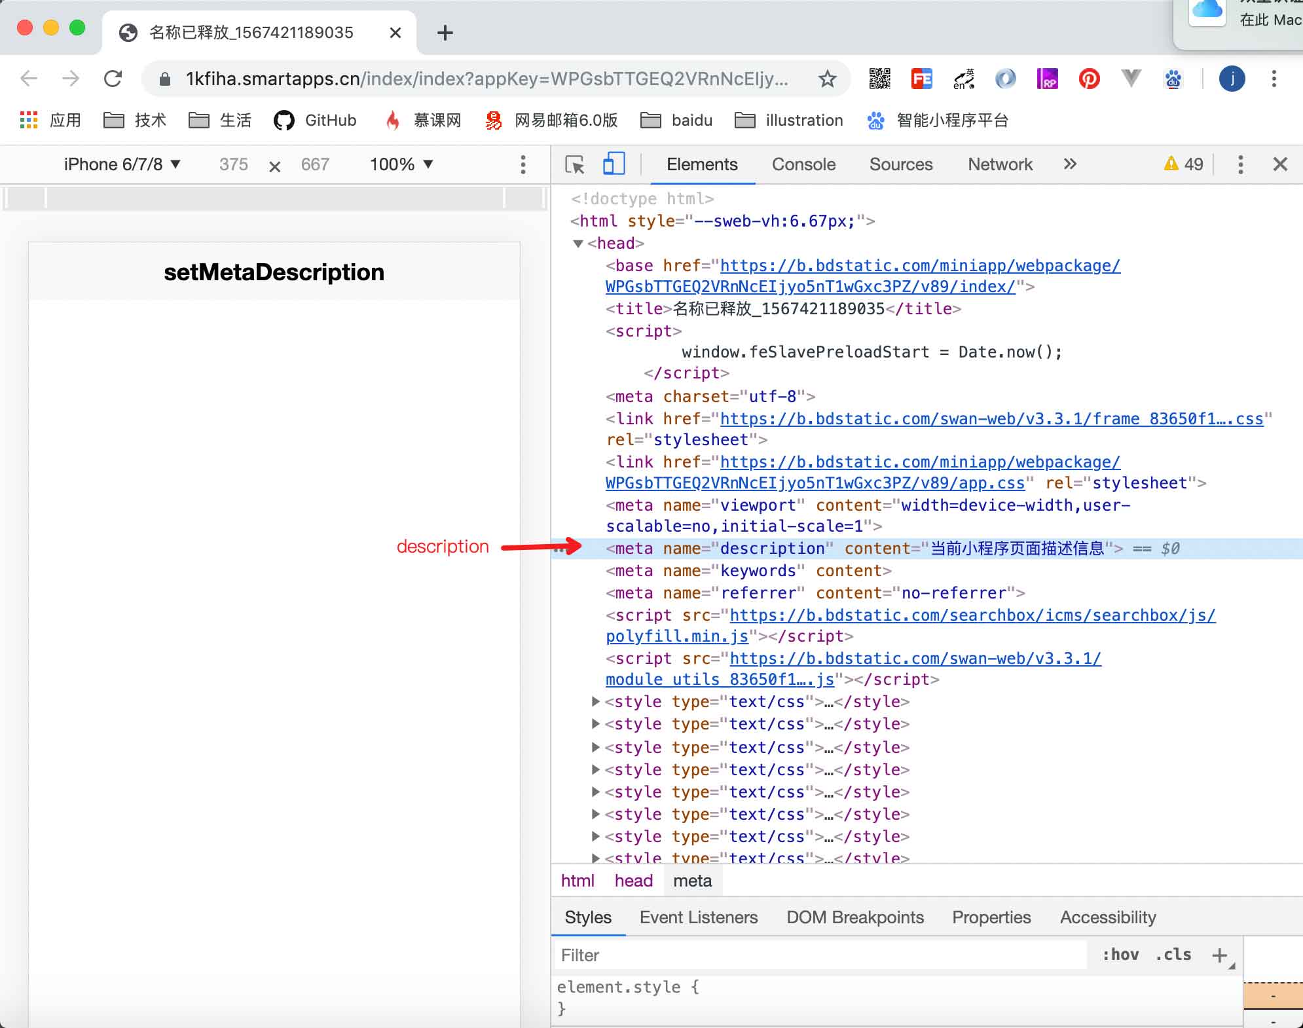The width and height of the screenshot is (1303, 1028).
Task: Open the iPhone 6/7/8 device dropdown
Action: pos(122,164)
